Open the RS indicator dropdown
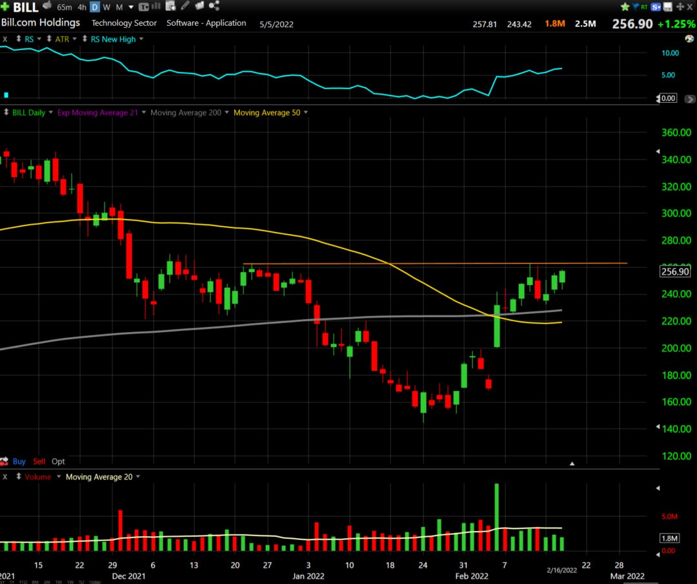 pyautogui.click(x=39, y=39)
